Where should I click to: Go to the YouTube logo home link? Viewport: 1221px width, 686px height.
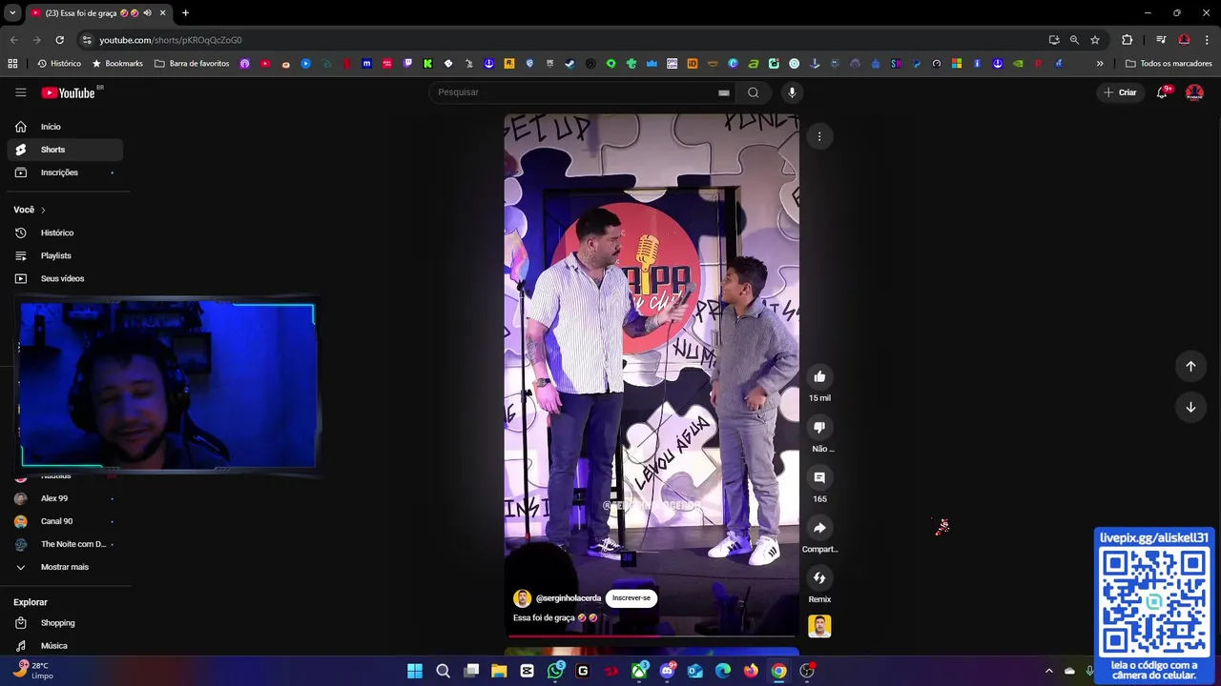(x=69, y=92)
